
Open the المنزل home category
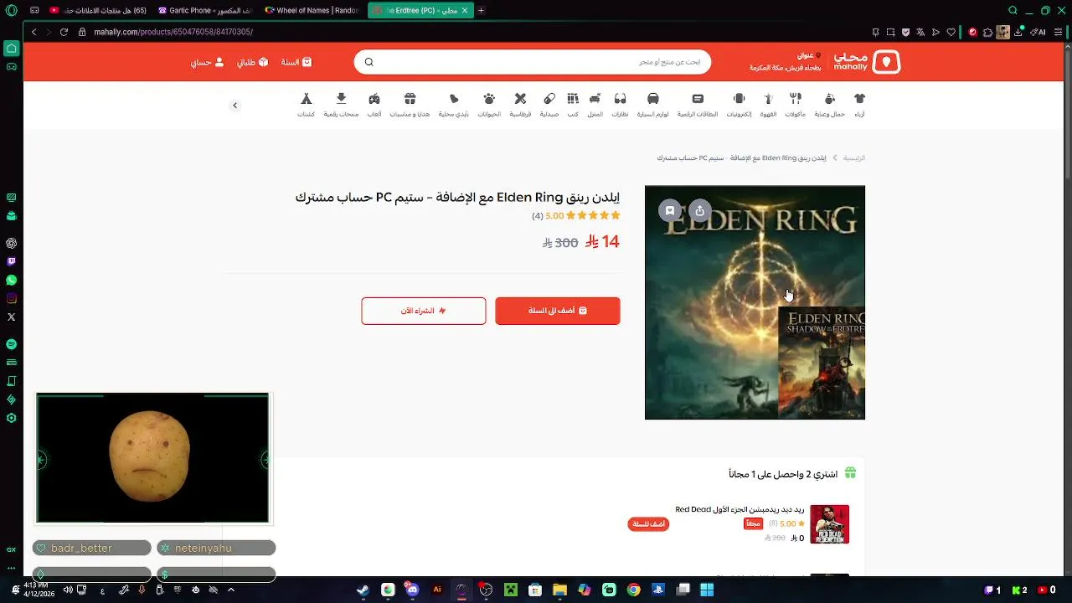(x=595, y=105)
